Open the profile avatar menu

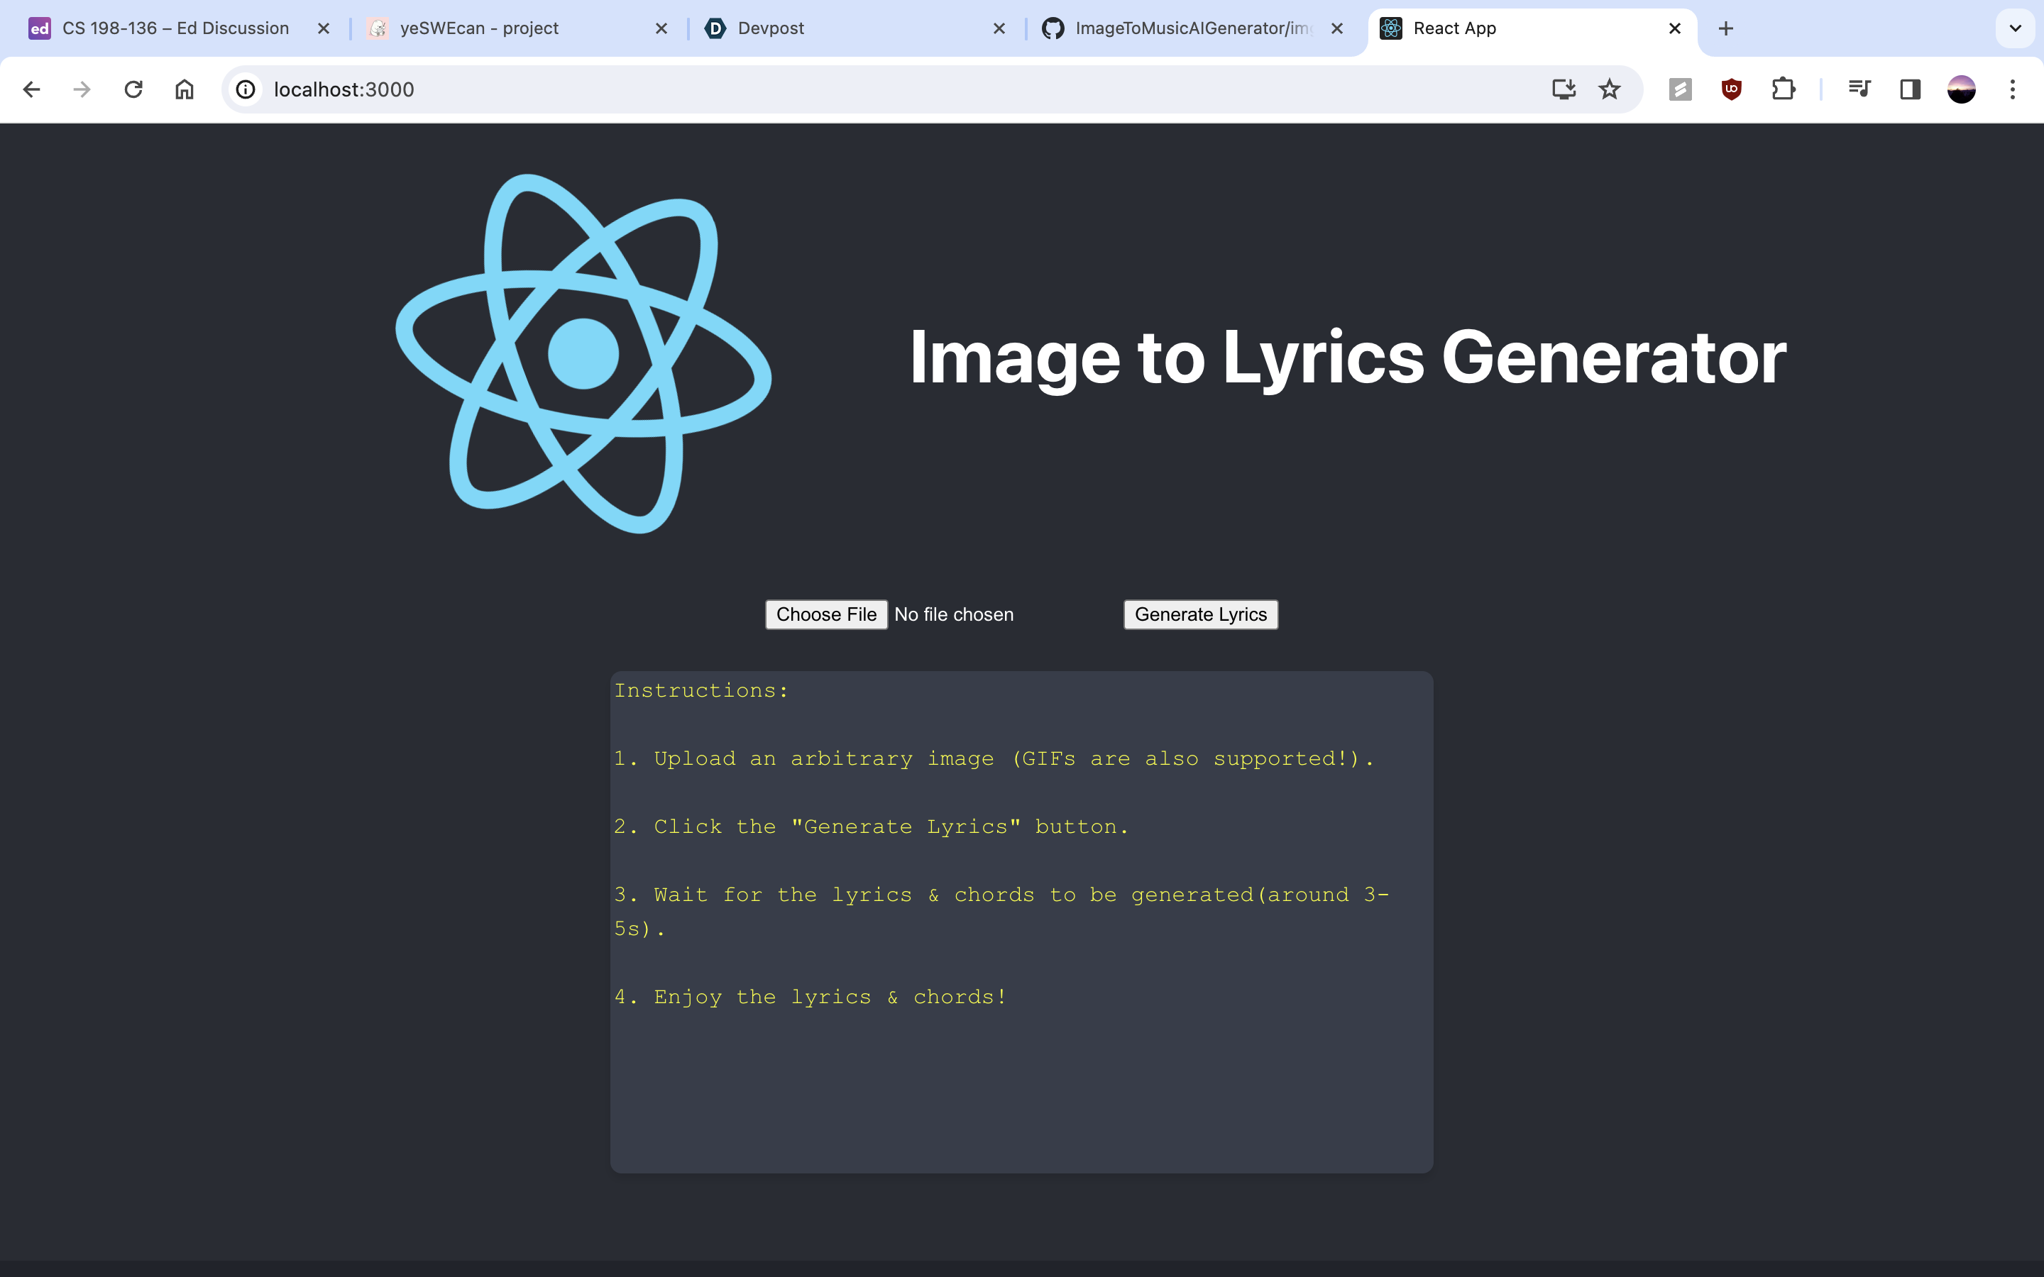click(1961, 89)
